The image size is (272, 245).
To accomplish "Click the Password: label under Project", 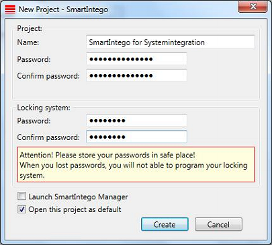I will [34, 59].
